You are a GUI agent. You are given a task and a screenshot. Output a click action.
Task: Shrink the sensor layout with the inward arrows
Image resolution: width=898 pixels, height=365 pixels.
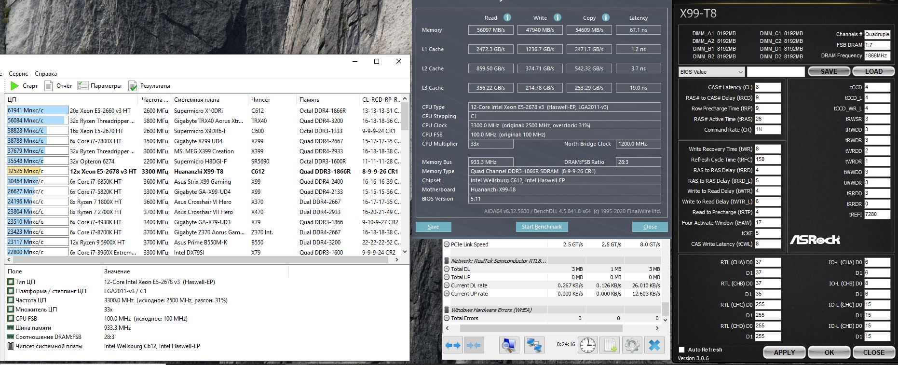click(474, 345)
